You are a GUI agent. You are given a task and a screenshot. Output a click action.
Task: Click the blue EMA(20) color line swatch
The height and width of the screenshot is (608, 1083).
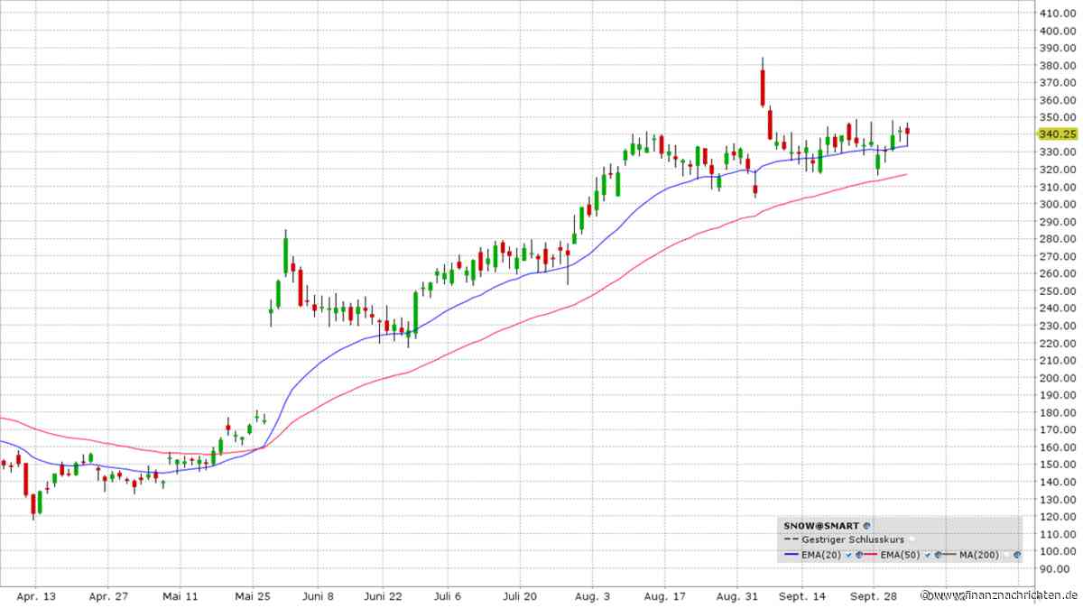tap(791, 555)
